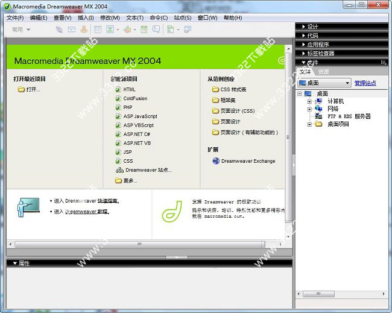Open the 命令(C) menu
The width and height of the screenshot is (392, 313).
[159, 17]
